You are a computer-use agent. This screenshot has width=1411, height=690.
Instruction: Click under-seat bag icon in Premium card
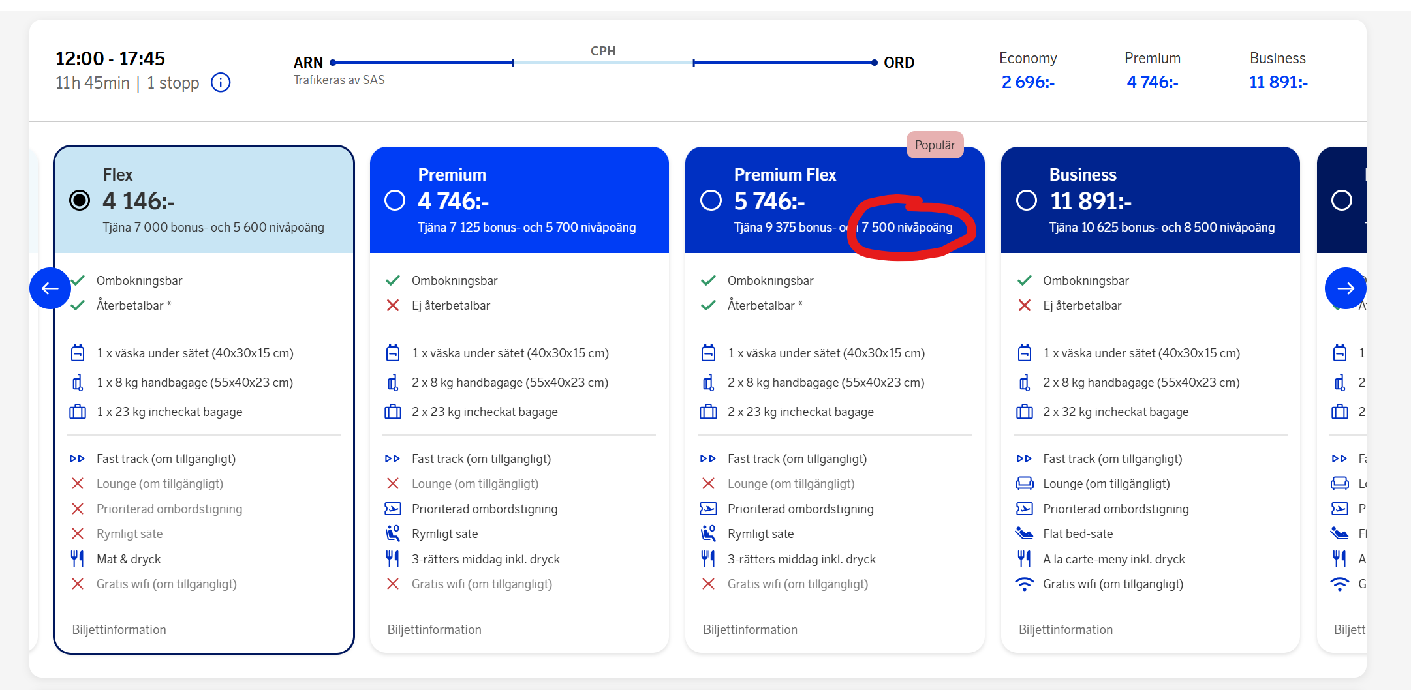point(393,353)
